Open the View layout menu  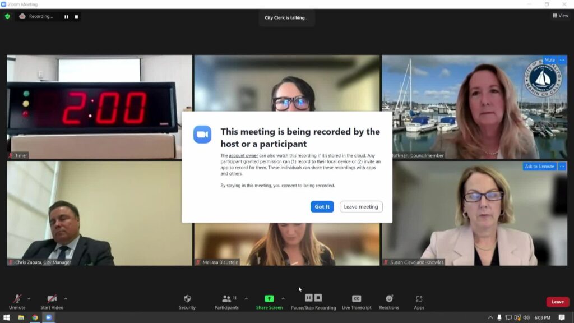pyautogui.click(x=561, y=16)
